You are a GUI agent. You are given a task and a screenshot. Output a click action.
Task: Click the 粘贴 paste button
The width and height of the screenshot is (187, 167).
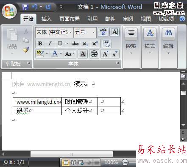point(12,38)
